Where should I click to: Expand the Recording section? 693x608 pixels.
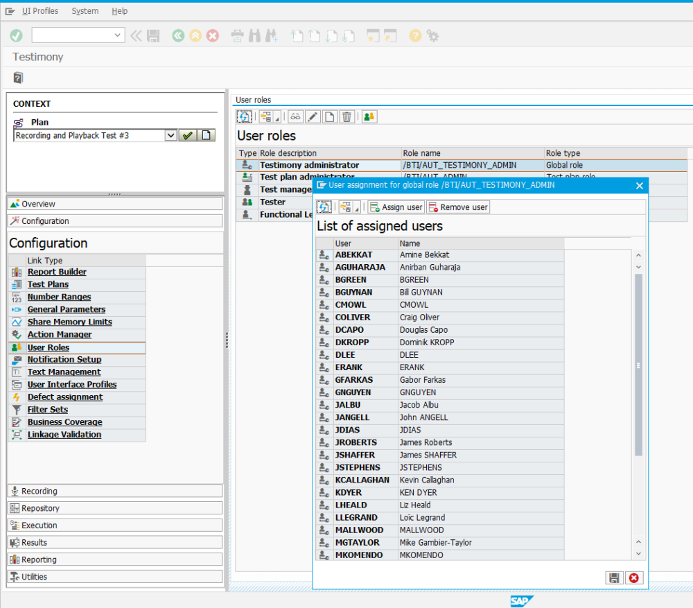[40, 491]
